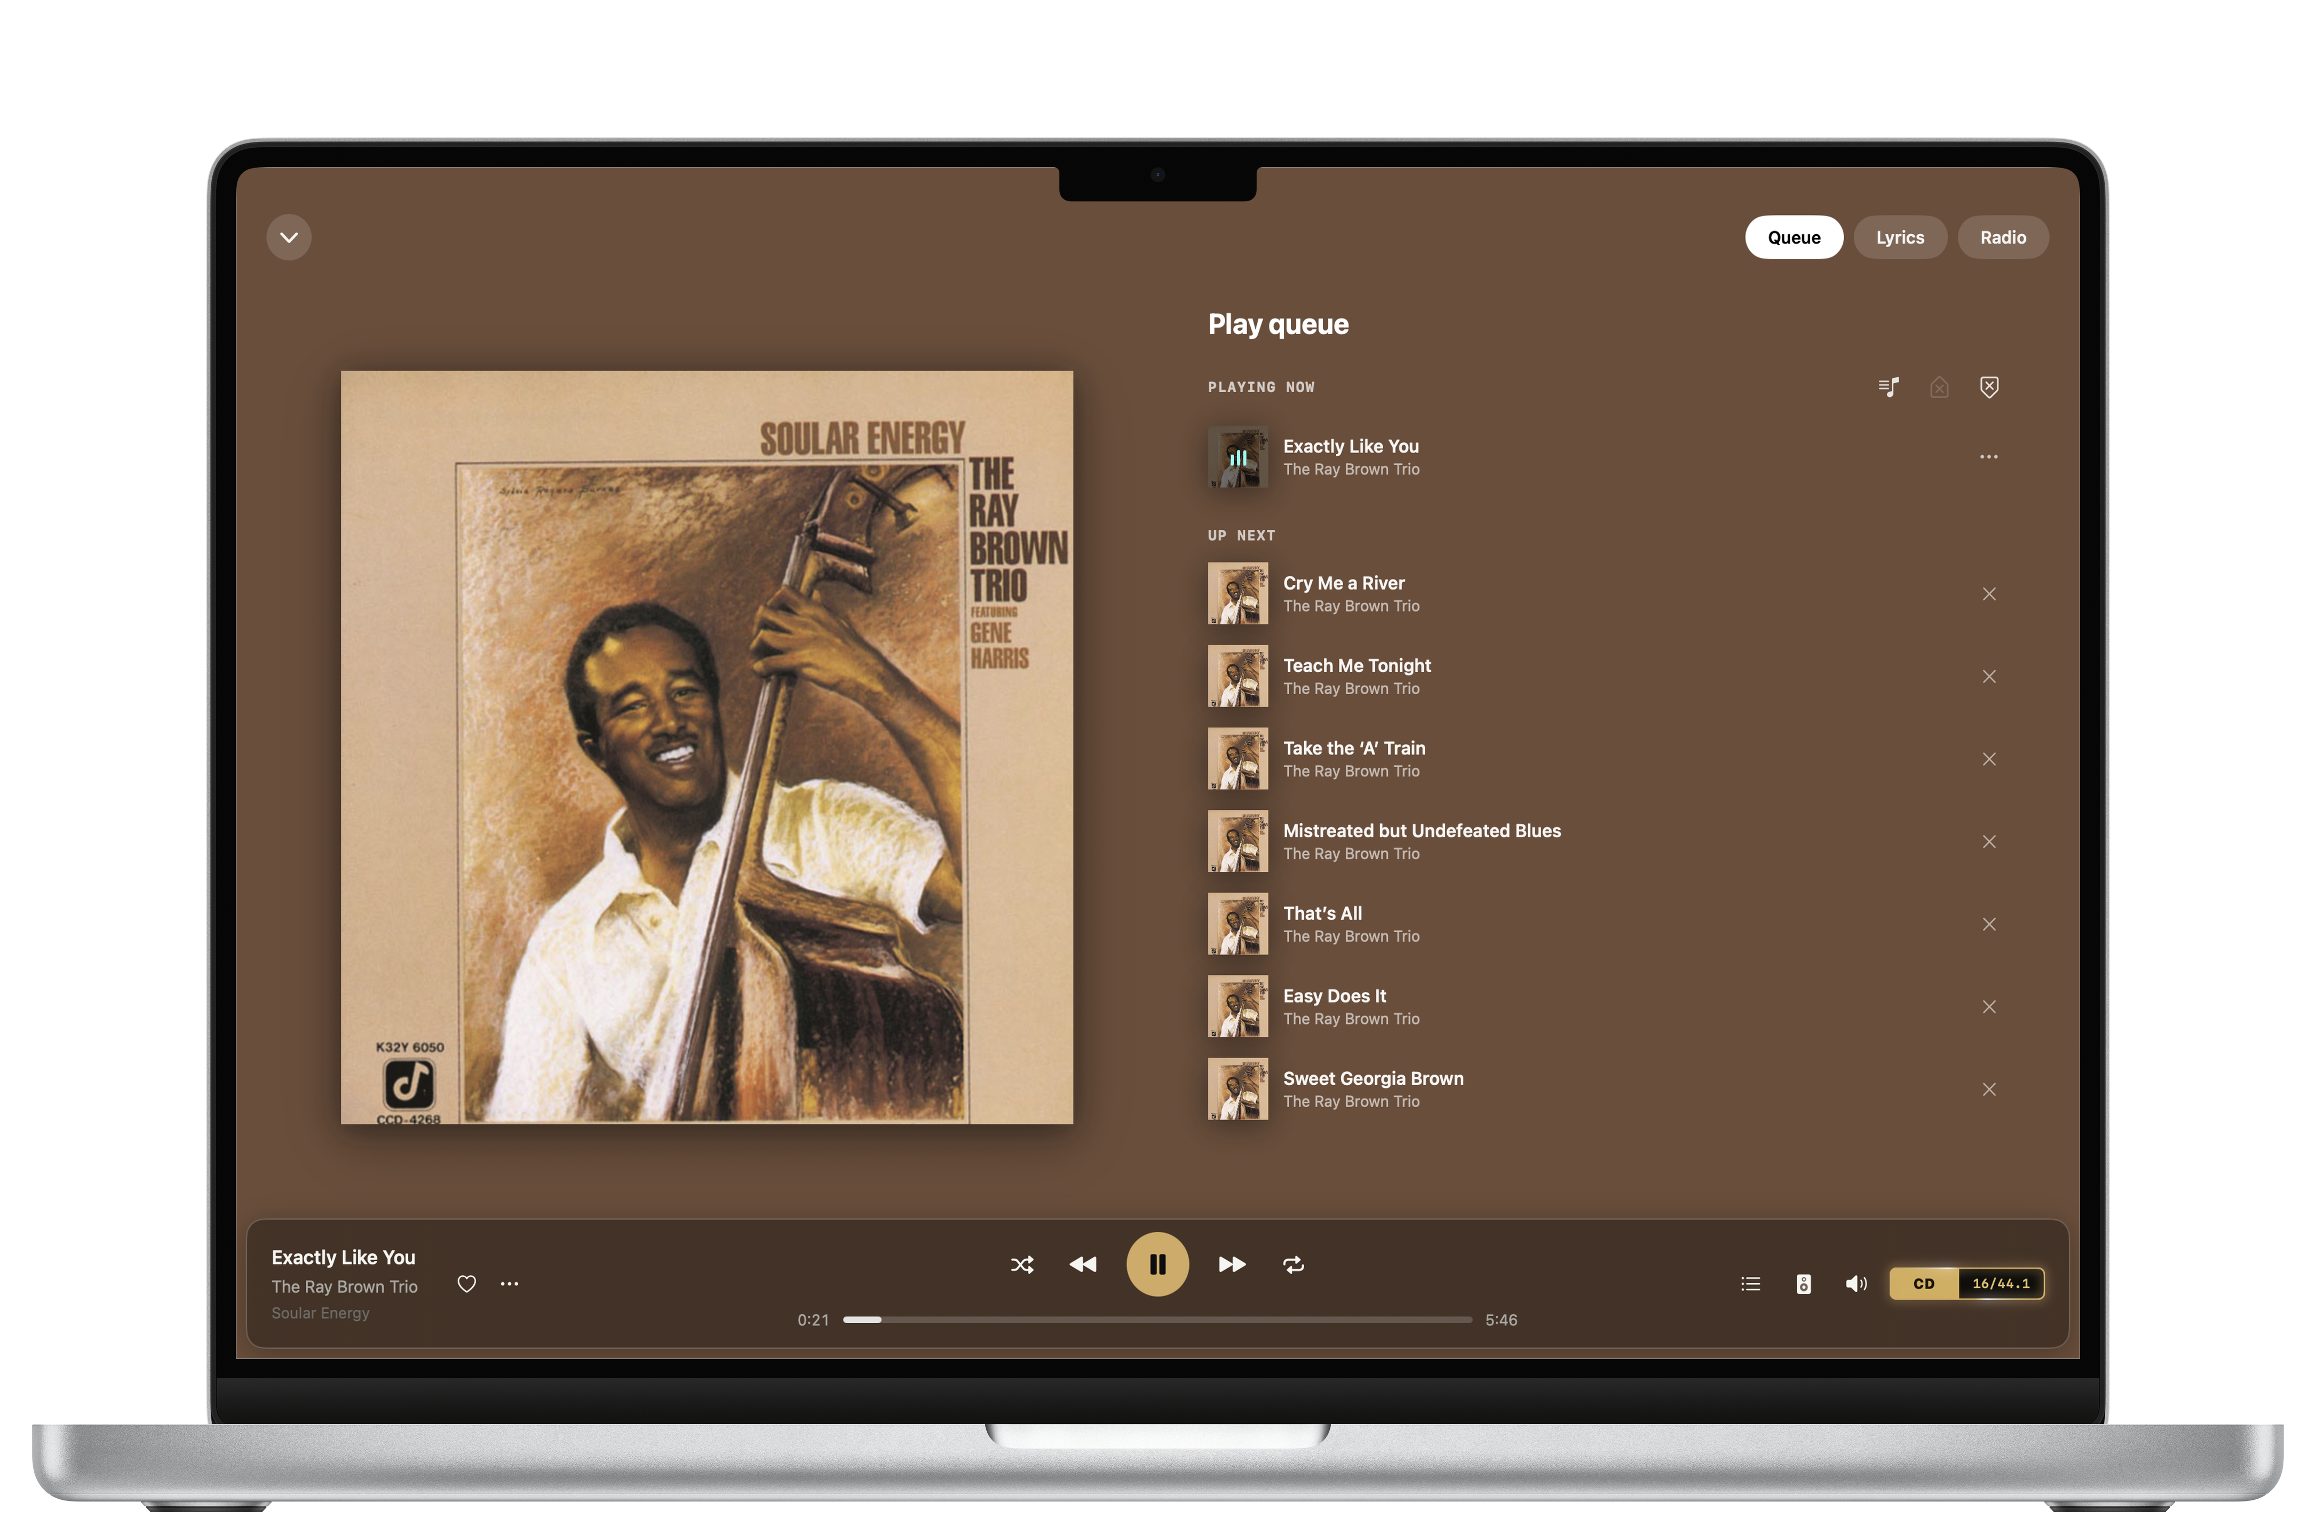Image resolution: width=2316 pixels, height=1526 pixels.
Task: Click the queue playlist music-note icon
Action: coord(1888,387)
